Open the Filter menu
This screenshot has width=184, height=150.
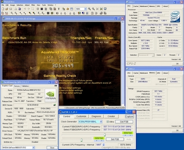(33, 5)
